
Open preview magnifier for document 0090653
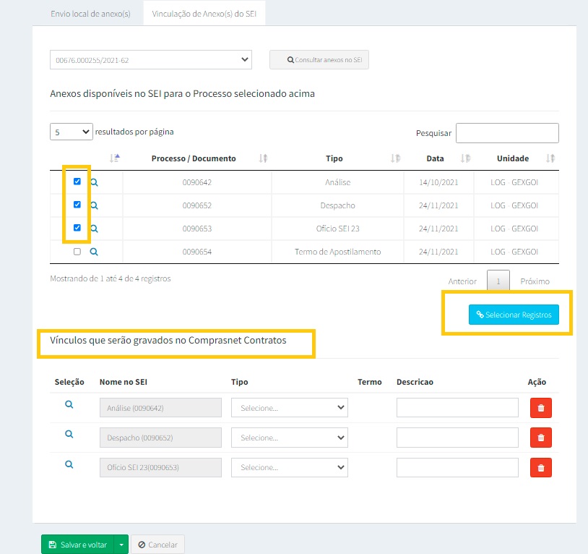click(94, 229)
